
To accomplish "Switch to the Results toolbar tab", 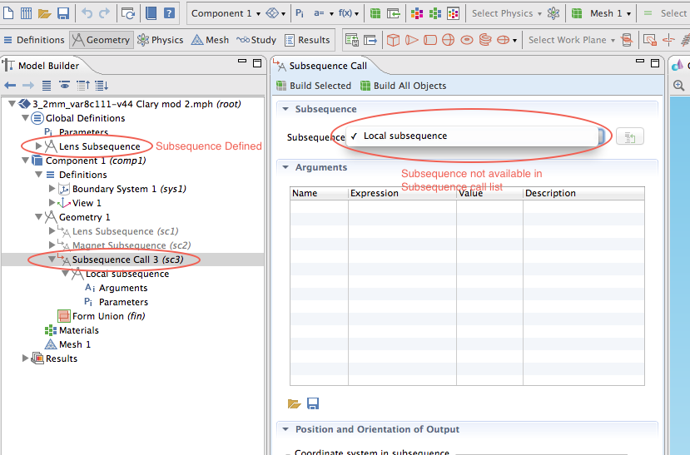I will pyautogui.click(x=307, y=40).
